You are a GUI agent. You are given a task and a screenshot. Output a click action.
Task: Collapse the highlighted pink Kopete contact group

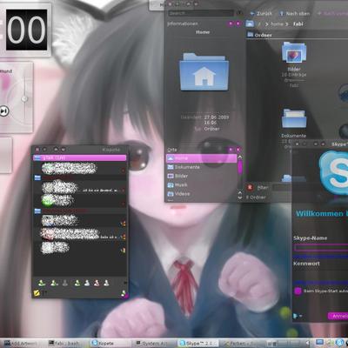[80, 157]
